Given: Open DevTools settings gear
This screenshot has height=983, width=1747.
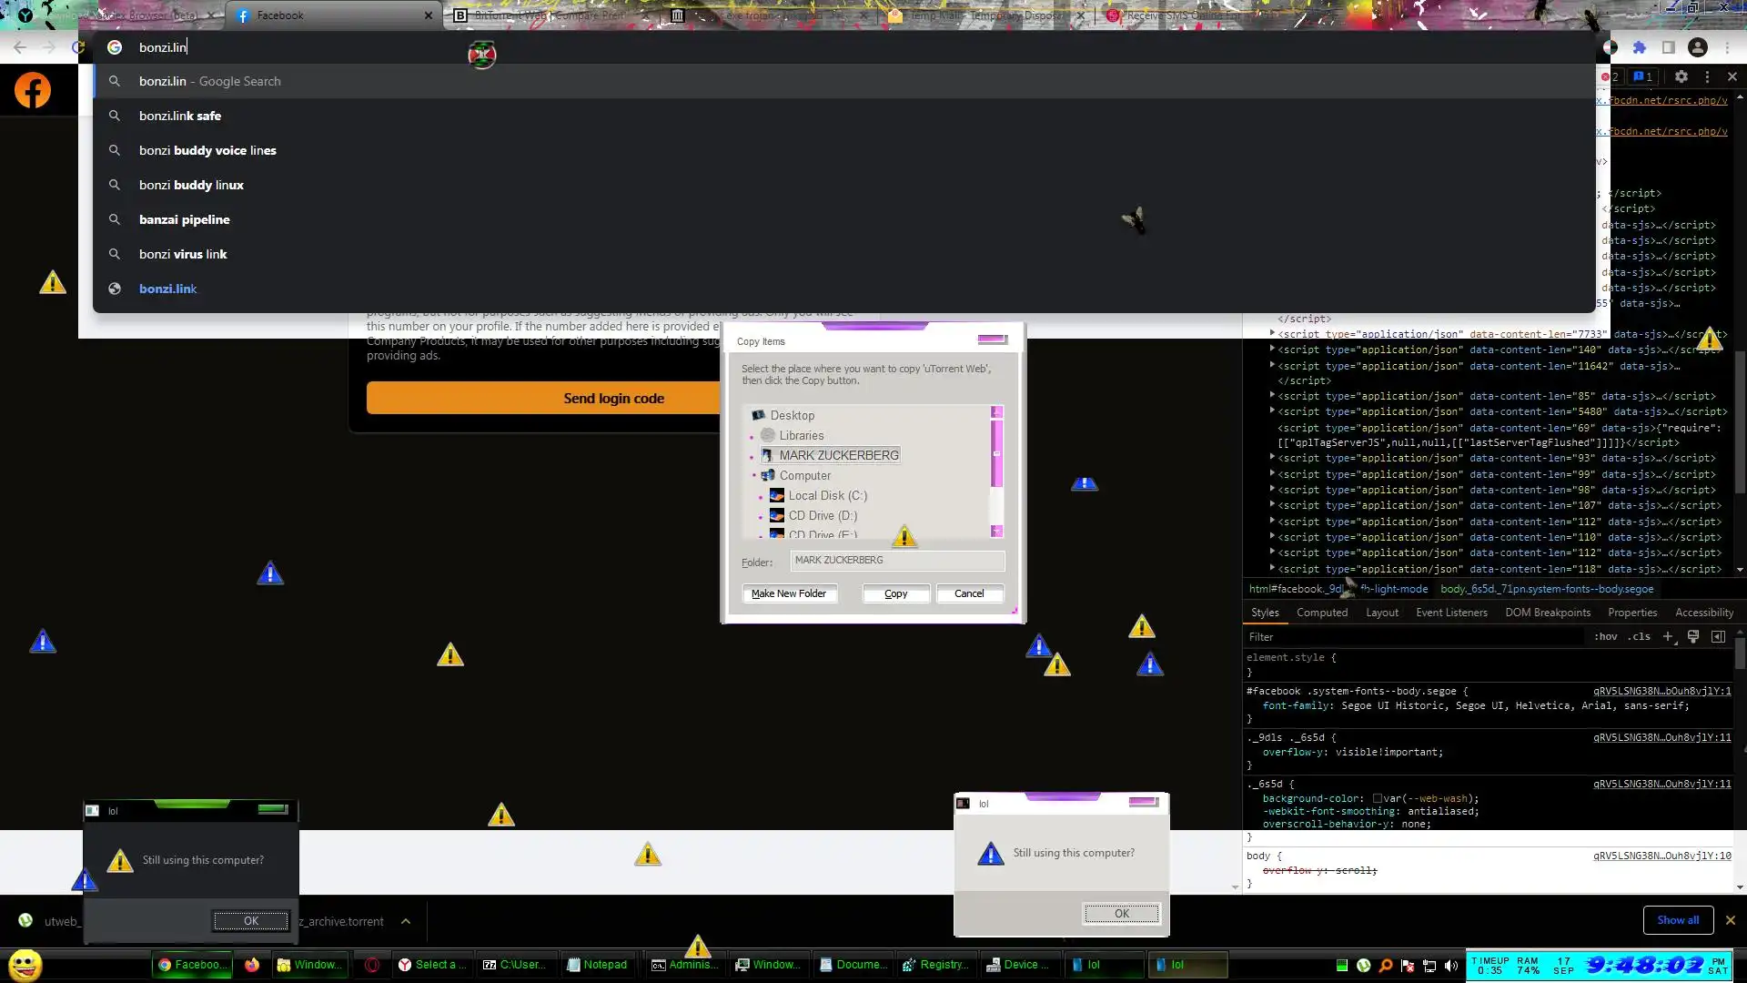Looking at the screenshot, I should [1681, 77].
